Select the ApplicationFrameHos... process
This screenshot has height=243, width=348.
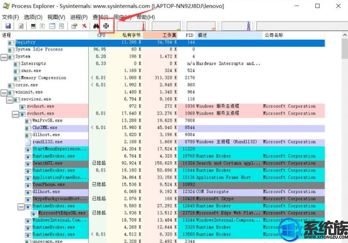pyautogui.click(x=59, y=178)
